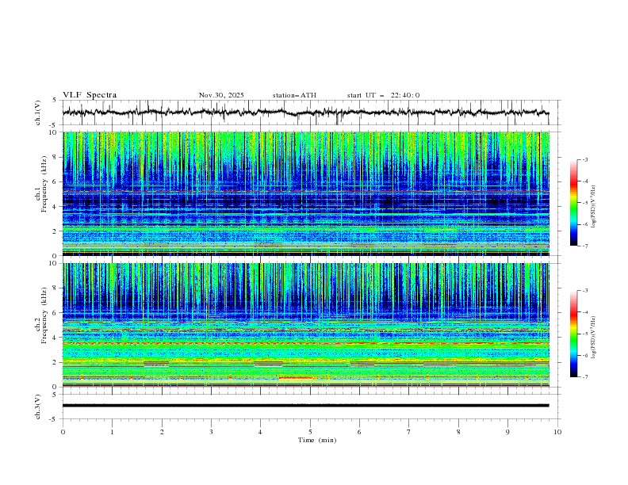
Task: Click the ch.2 spectrogram plot
Action: pyautogui.click(x=306, y=325)
